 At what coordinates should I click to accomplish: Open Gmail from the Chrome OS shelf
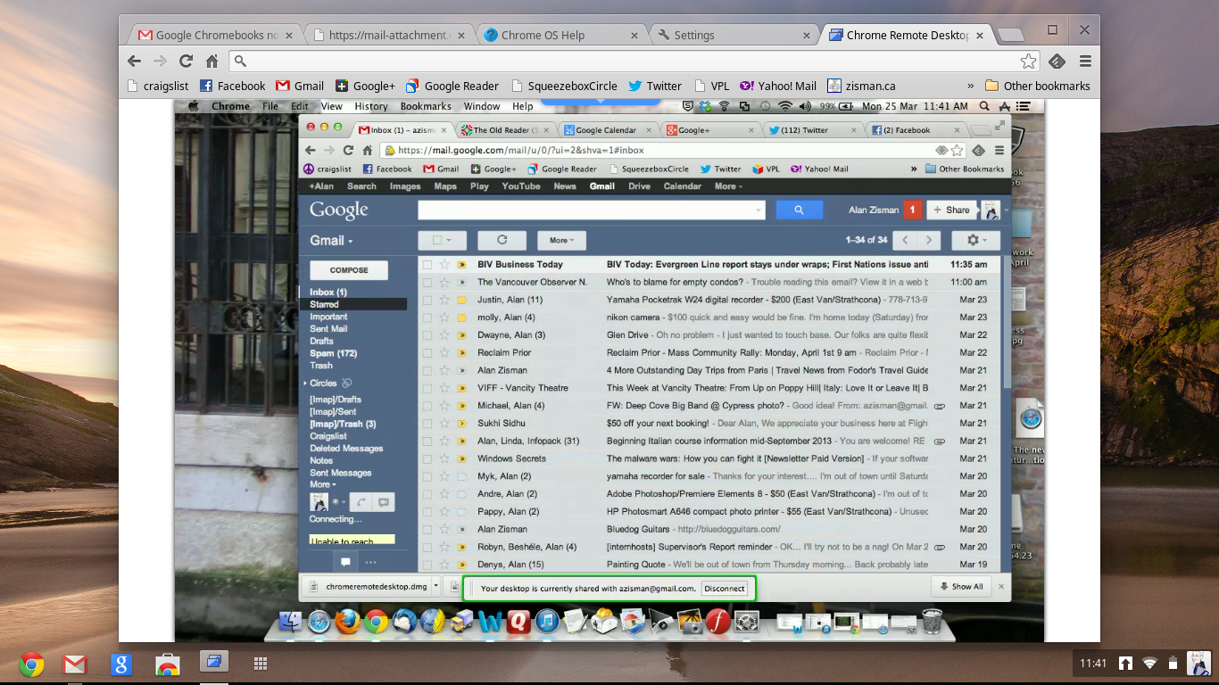click(75, 664)
